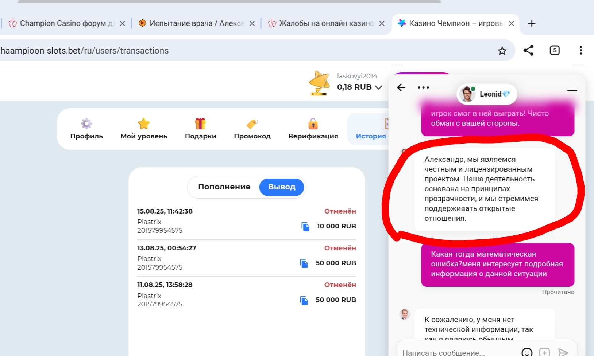Select the Вывод toggle
594x356 pixels.
282,187
